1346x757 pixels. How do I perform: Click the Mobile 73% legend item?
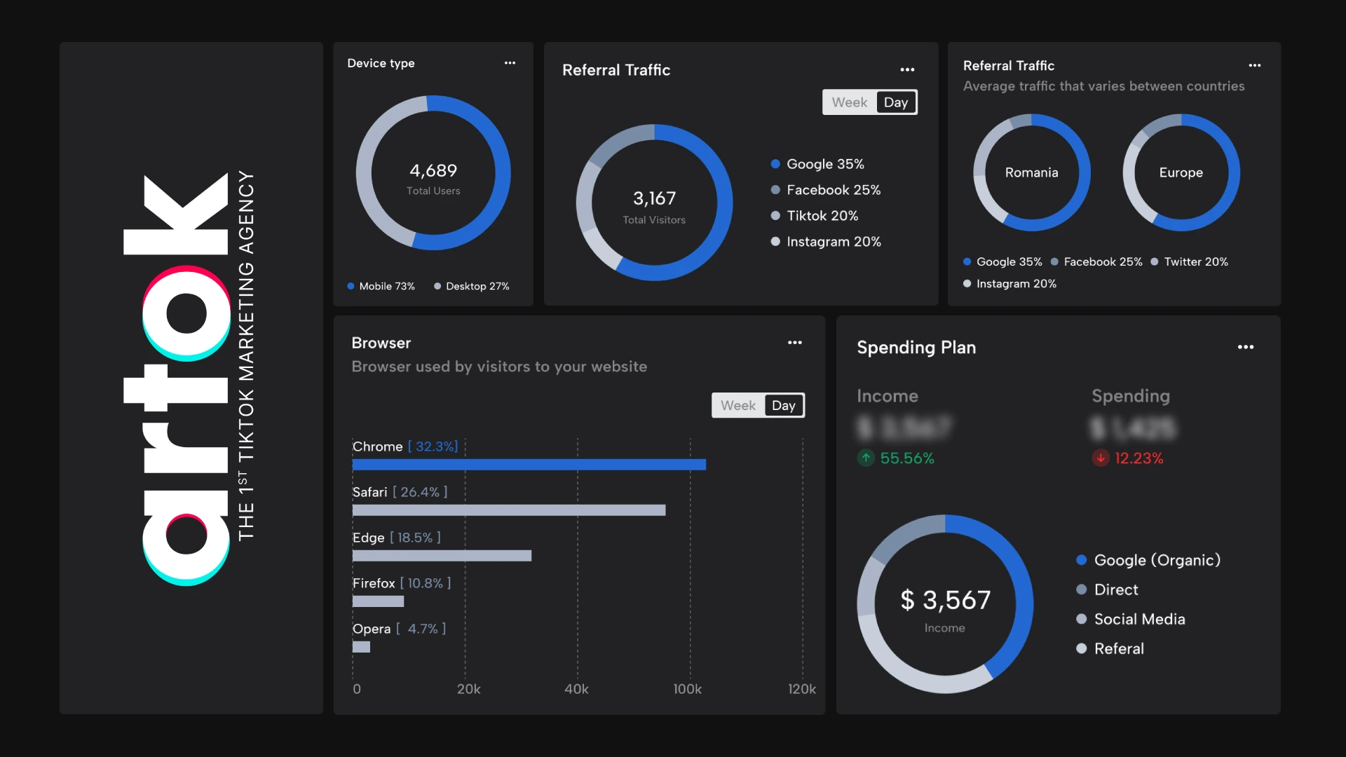[x=381, y=286]
